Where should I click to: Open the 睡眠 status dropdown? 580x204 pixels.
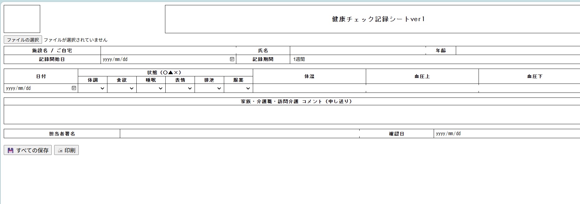151,88
